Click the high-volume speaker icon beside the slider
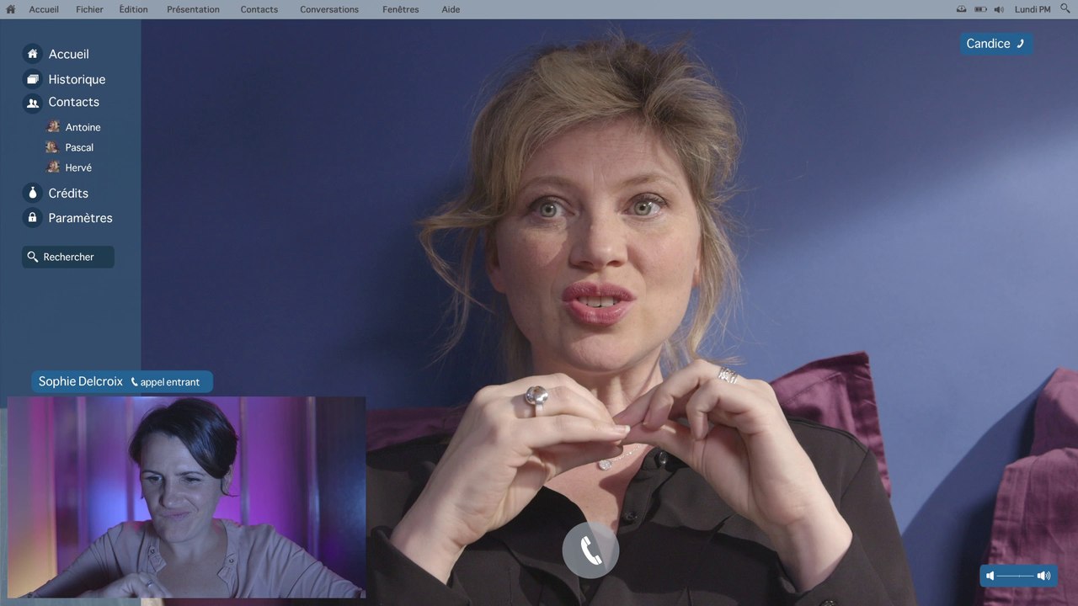Viewport: 1078px width, 606px height. (x=1044, y=576)
